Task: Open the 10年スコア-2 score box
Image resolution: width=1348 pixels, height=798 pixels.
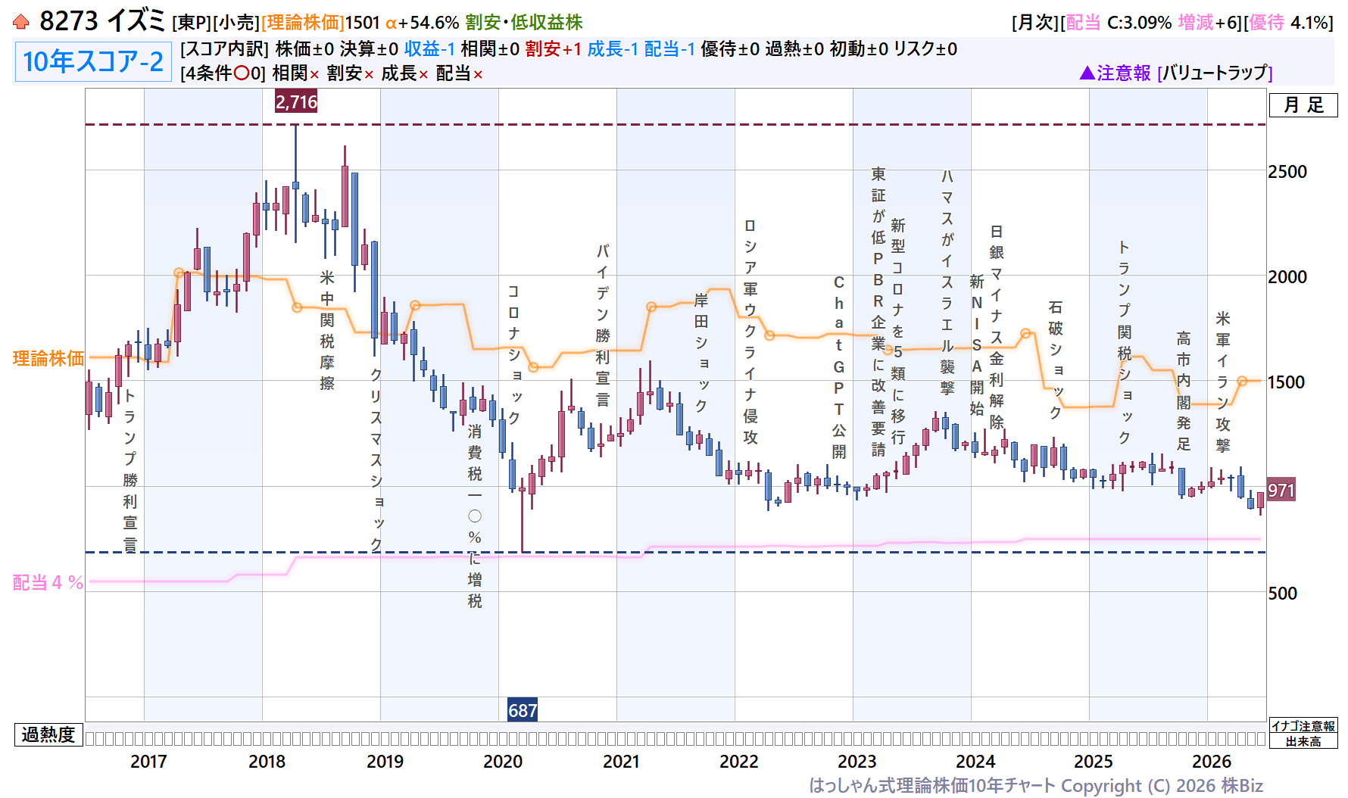Action: 93,61
